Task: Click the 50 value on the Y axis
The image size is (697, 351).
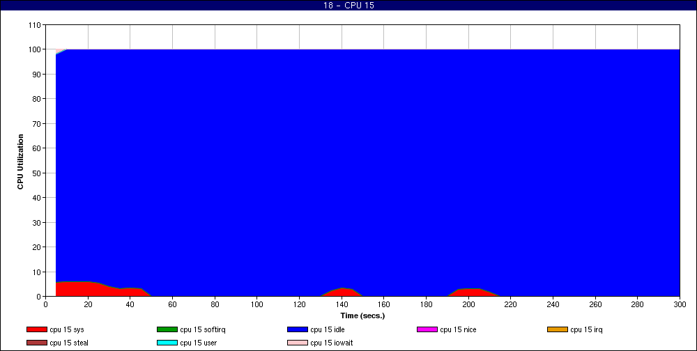Action: [37, 173]
